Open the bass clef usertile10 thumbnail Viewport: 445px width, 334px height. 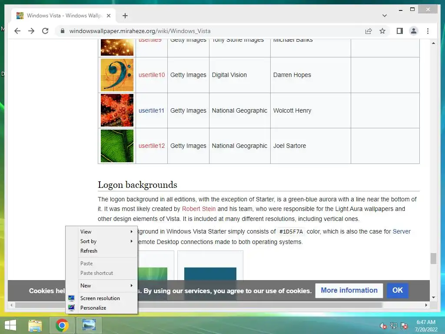pyautogui.click(x=117, y=75)
